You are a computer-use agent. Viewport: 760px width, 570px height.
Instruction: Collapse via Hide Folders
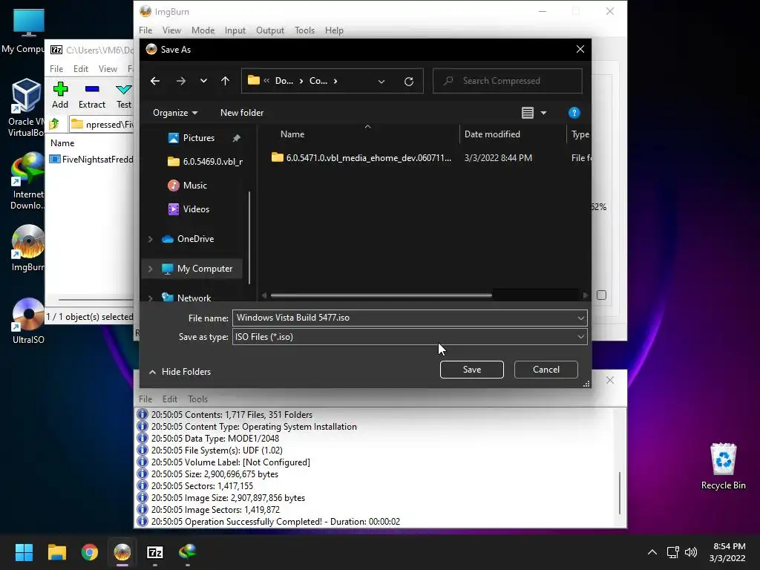point(180,372)
